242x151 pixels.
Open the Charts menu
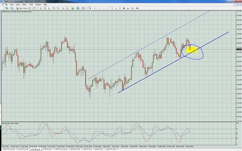(24, 5)
